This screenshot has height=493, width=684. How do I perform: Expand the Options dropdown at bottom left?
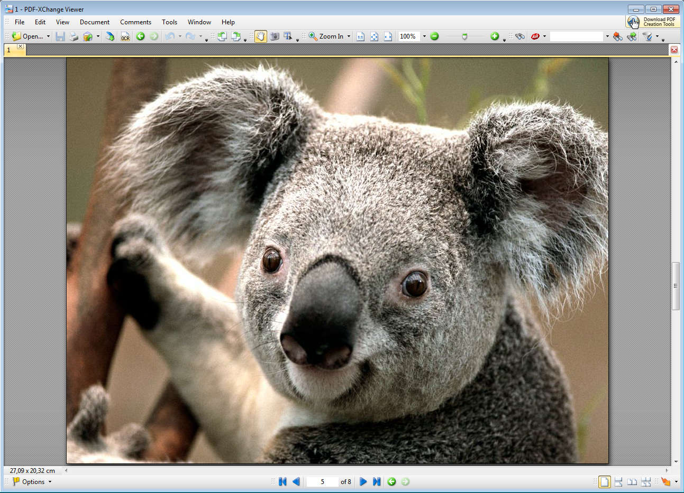[33, 481]
